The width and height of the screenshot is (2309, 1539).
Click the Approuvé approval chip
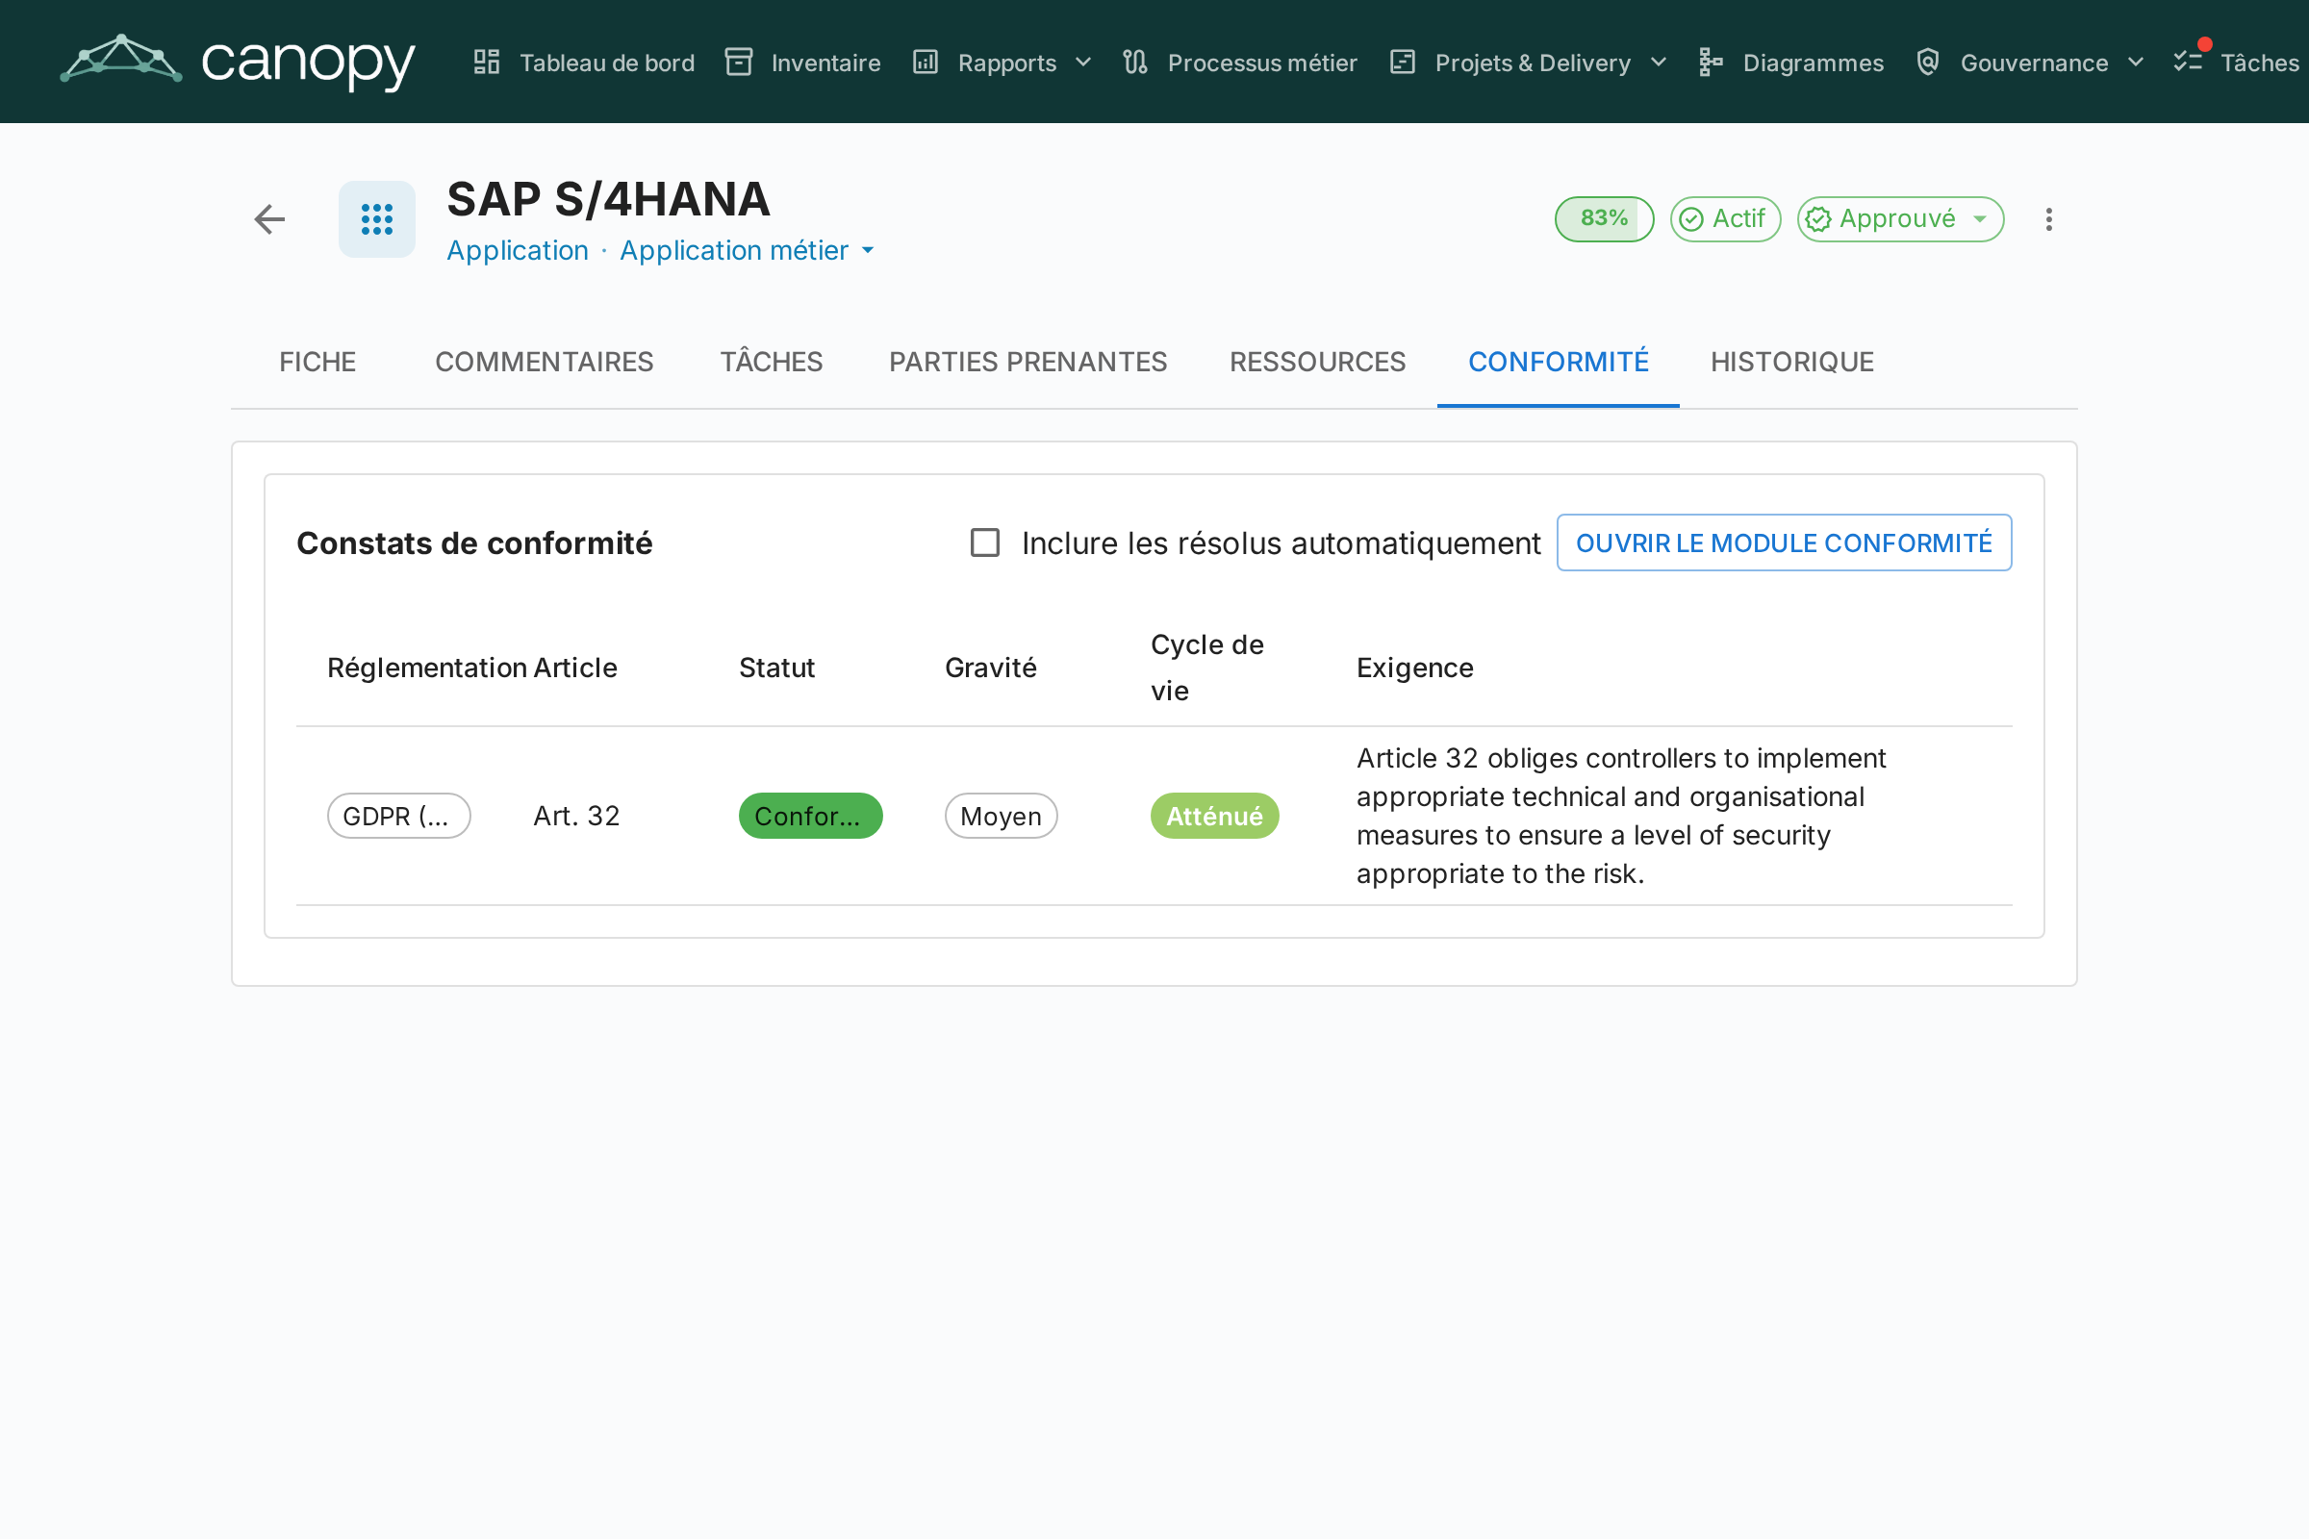[x=1899, y=219]
